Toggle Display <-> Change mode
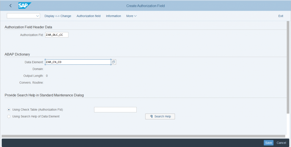The height and width of the screenshot is (147, 291). coord(58,16)
